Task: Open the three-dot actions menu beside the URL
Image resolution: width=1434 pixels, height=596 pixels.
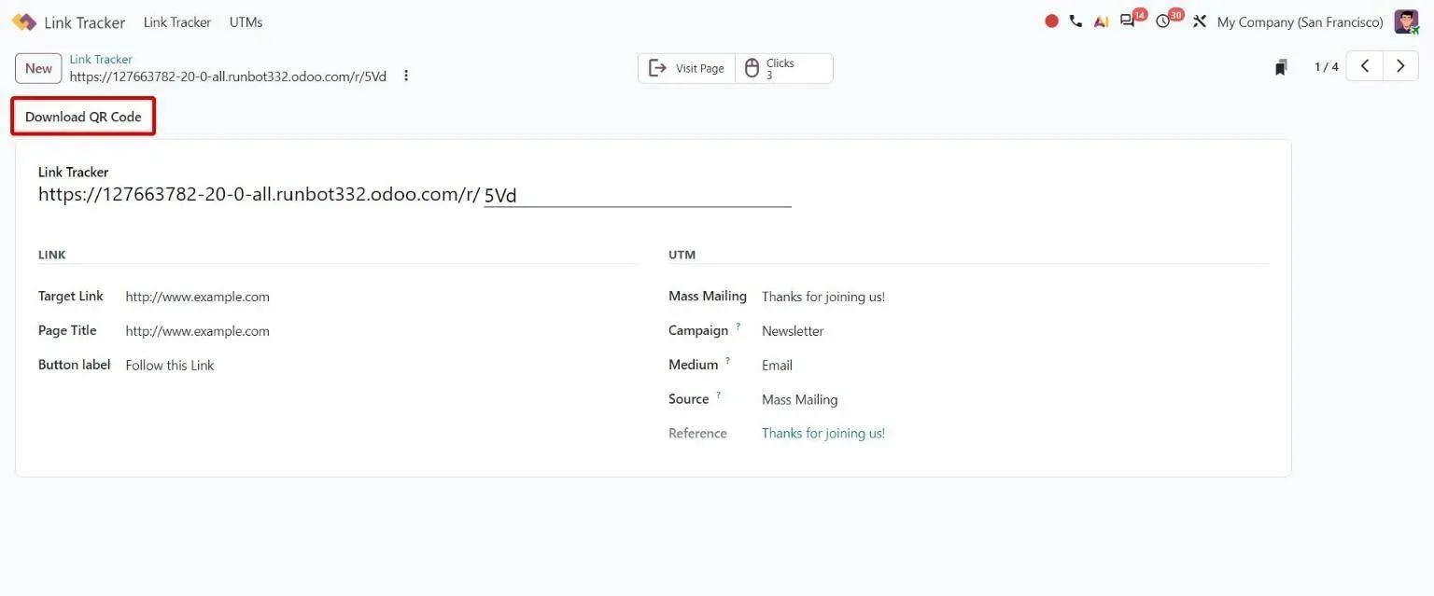Action: pyautogui.click(x=406, y=76)
